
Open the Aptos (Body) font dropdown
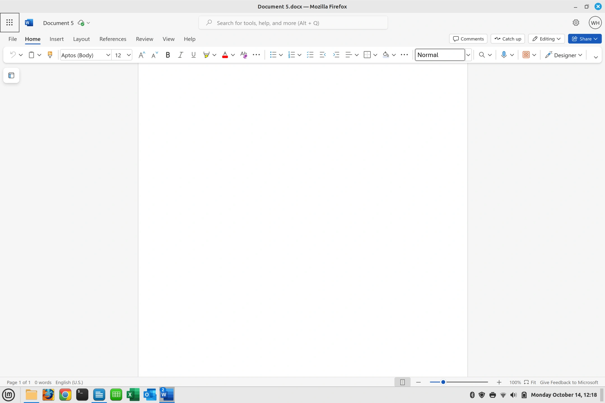108,55
